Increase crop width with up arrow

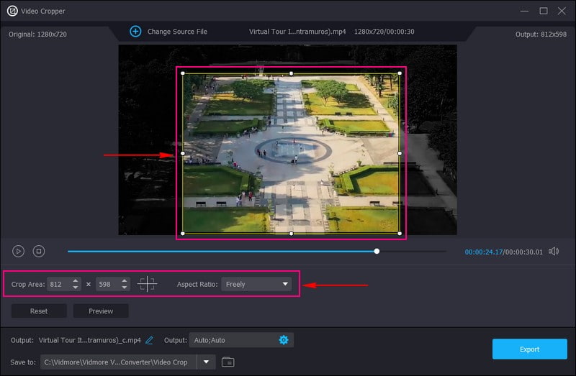(x=76, y=281)
